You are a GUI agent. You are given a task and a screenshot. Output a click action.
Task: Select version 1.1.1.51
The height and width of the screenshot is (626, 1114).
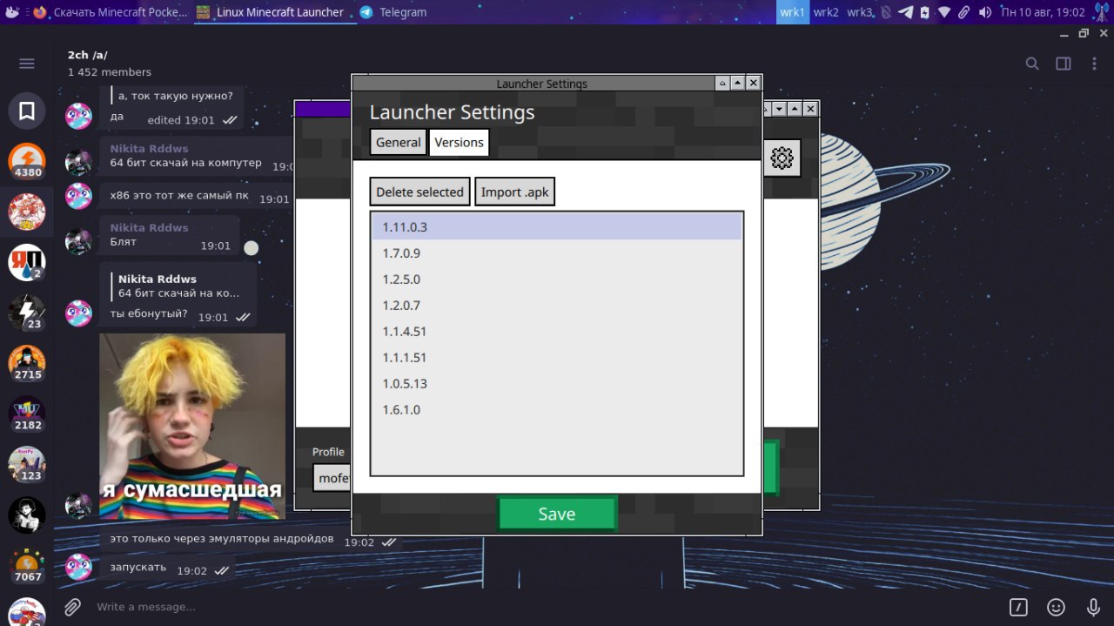click(x=557, y=358)
